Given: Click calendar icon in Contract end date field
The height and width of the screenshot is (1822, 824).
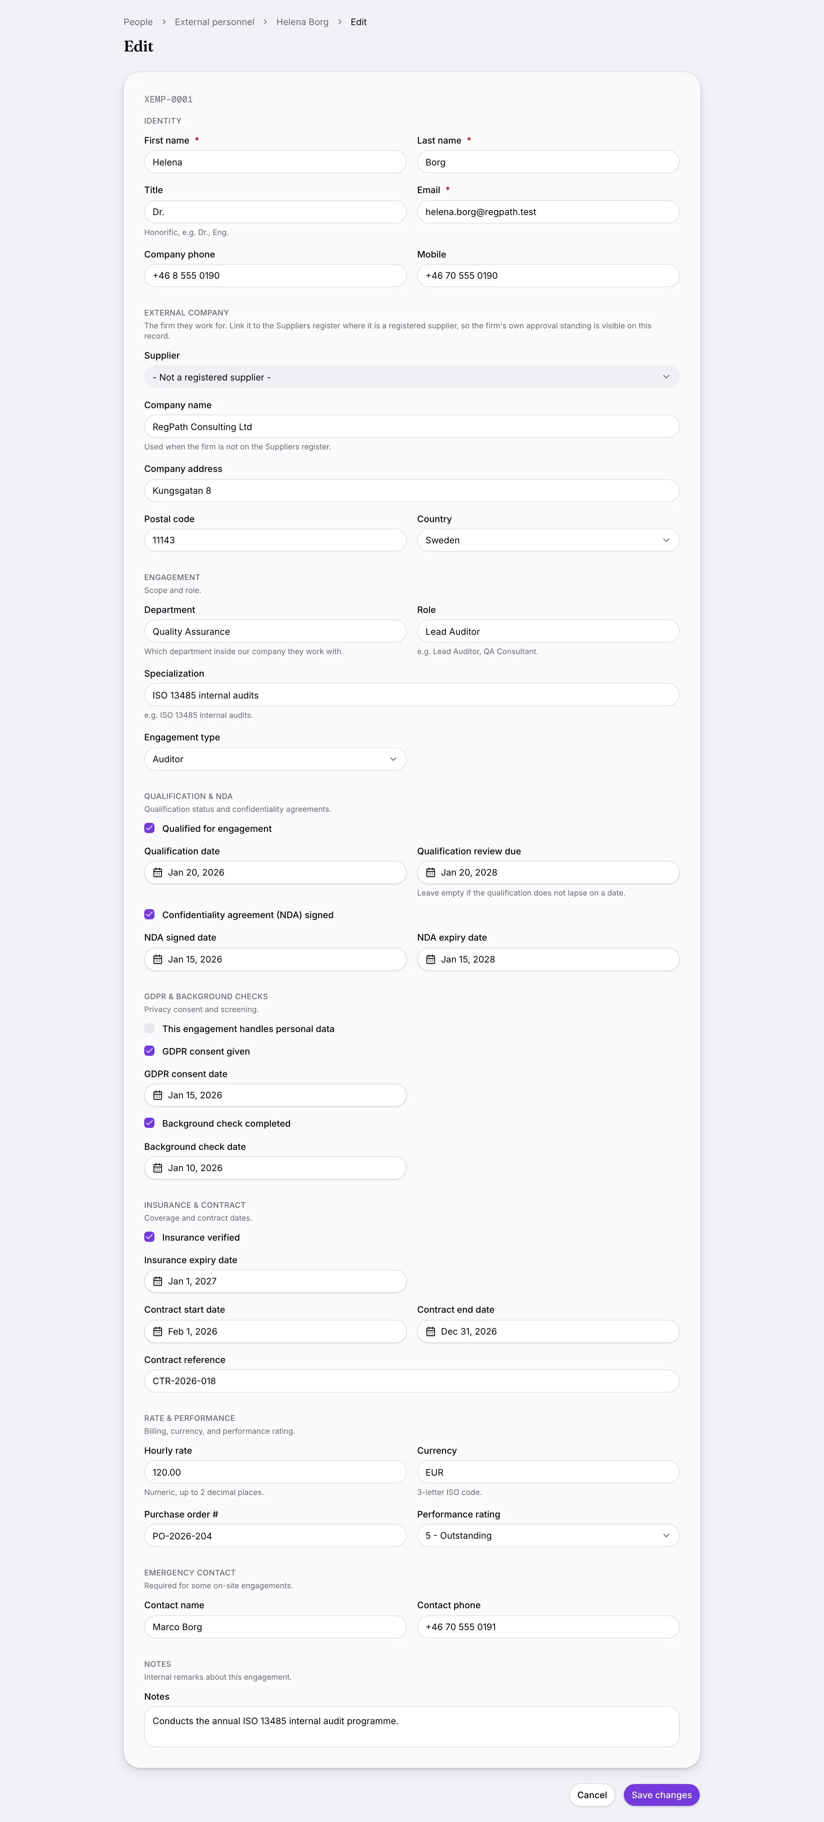Looking at the screenshot, I should tap(431, 1331).
